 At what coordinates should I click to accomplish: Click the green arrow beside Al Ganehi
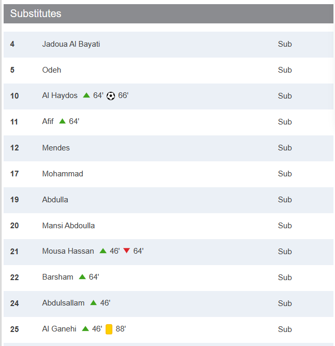point(85,329)
